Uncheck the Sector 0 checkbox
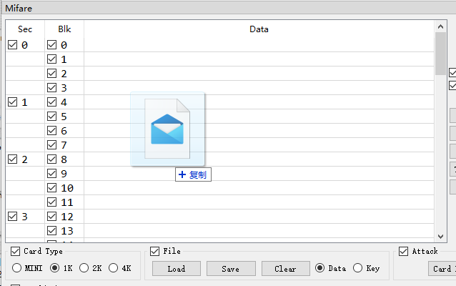Screen dimensions: 456x286 12,45
